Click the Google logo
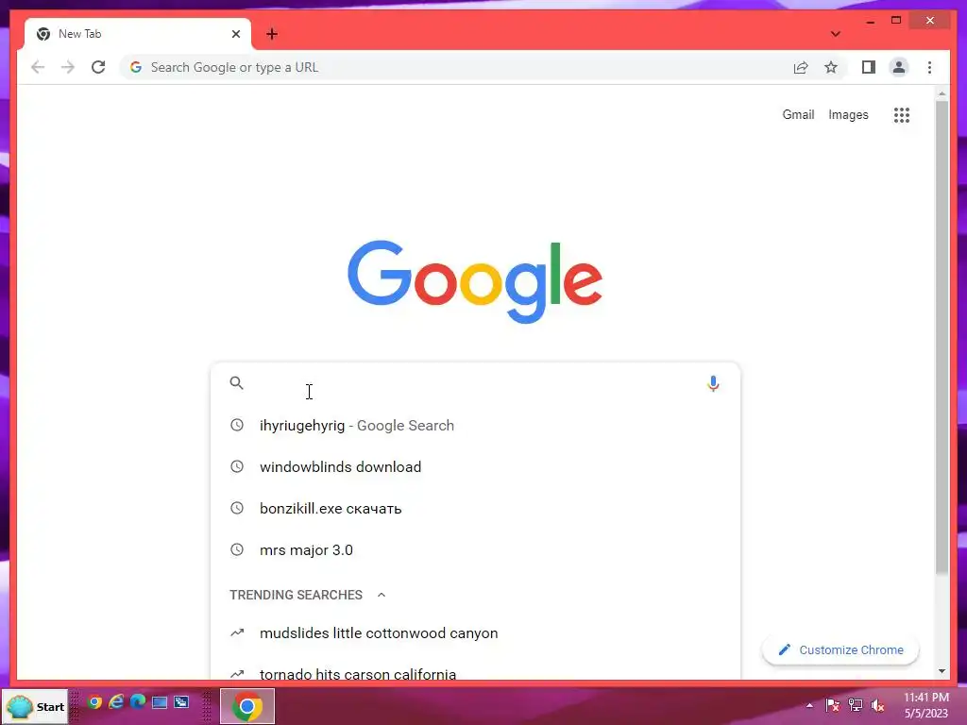This screenshot has height=725, width=967. pyautogui.click(x=475, y=281)
